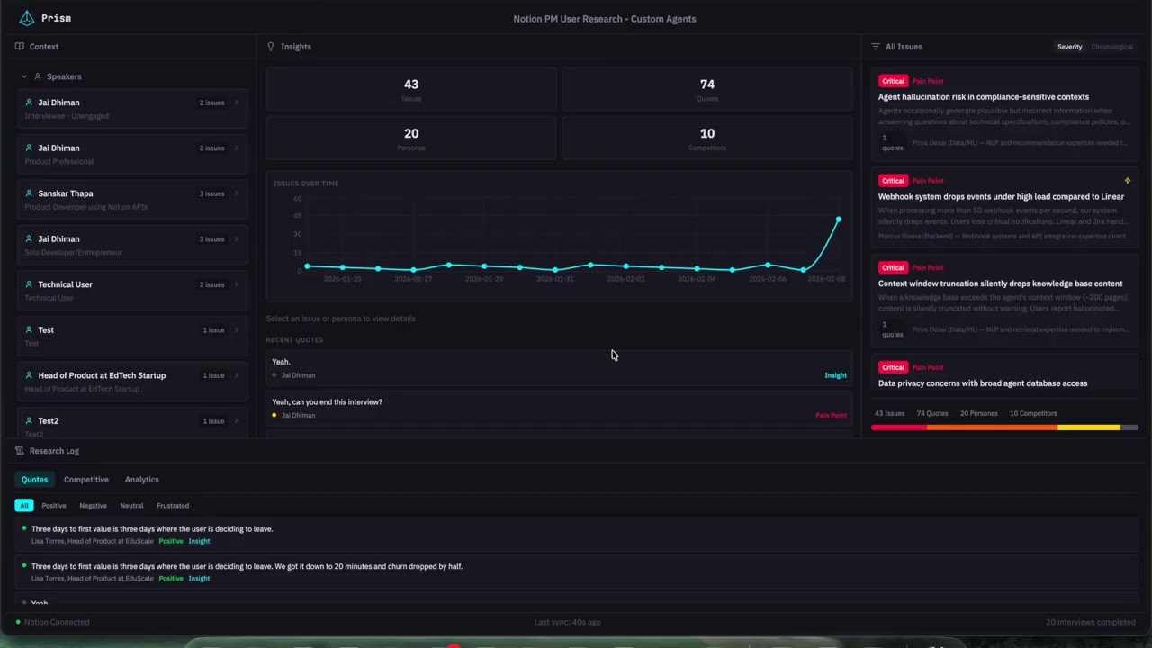Switch to the Competitive tab

coord(86,480)
